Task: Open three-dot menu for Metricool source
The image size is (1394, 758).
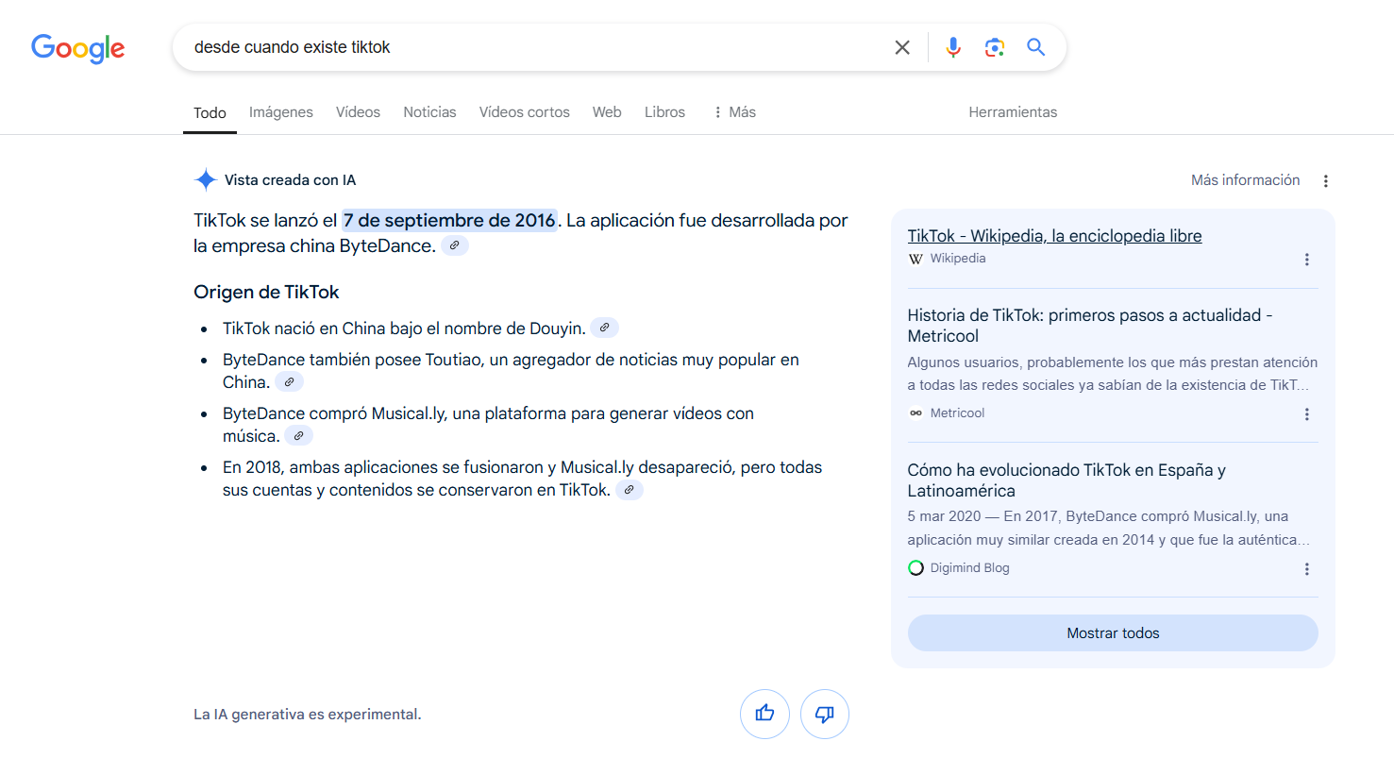Action: click(1306, 414)
